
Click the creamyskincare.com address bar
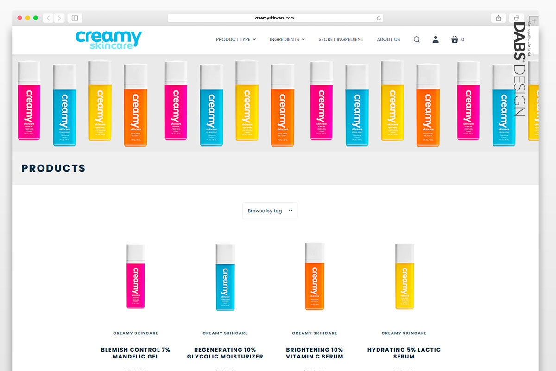coord(275,18)
